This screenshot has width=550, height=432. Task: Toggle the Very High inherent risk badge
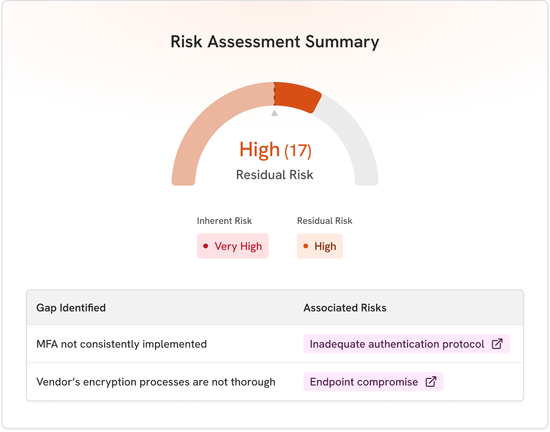pos(233,245)
